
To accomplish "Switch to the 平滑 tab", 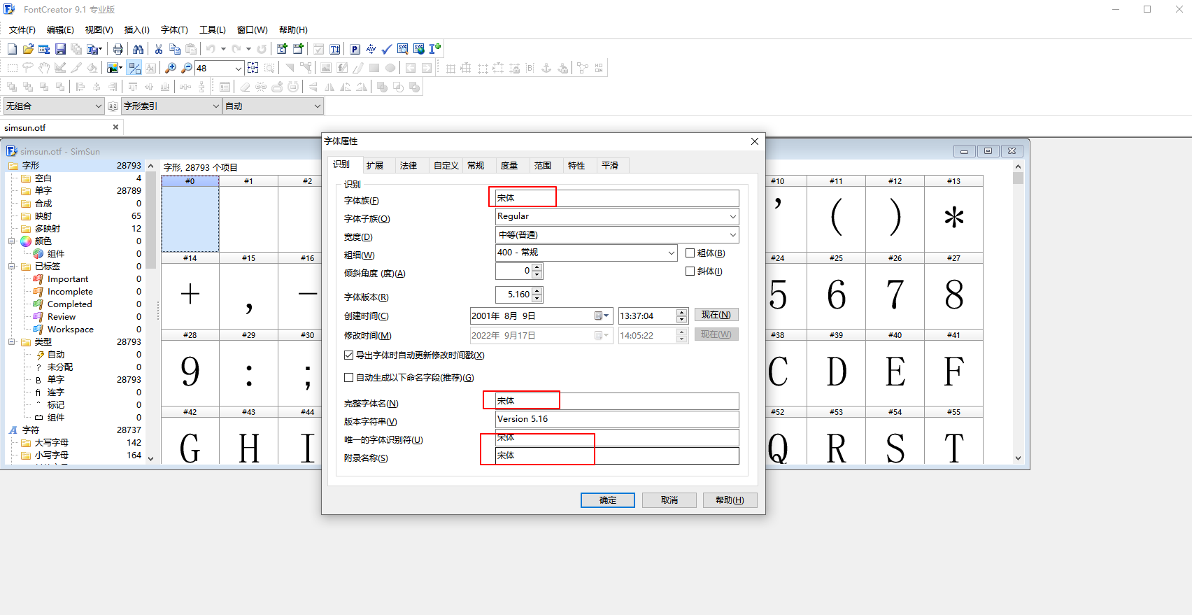I will tap(610, 166).
